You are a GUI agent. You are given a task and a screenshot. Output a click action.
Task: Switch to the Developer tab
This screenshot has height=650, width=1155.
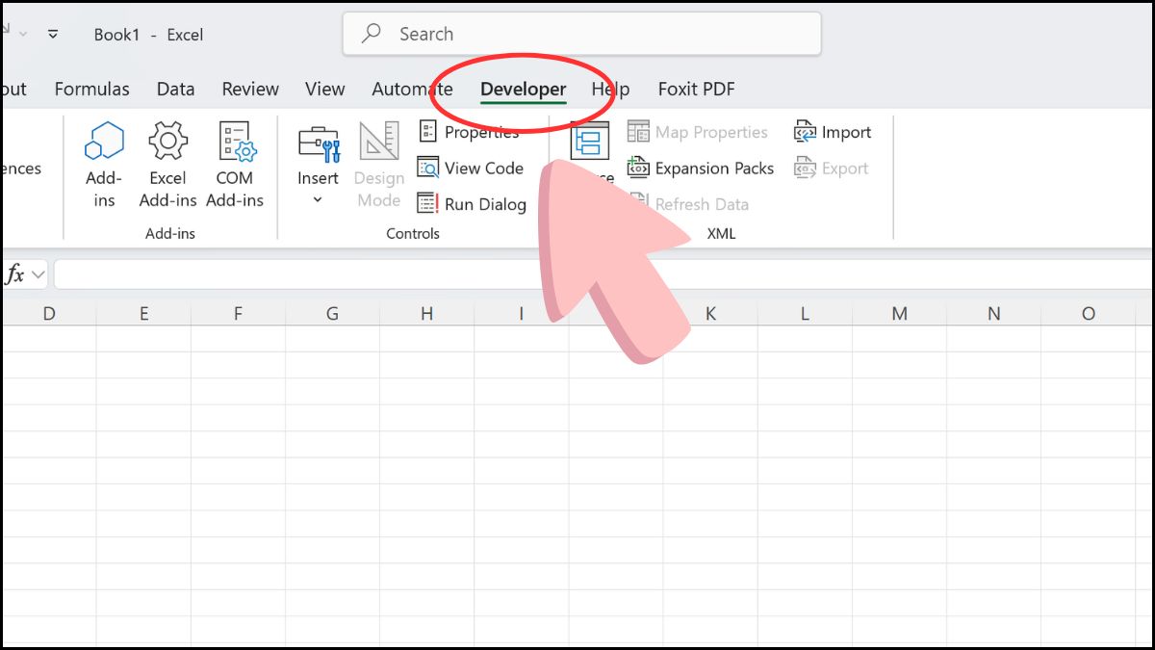pos(523,89)
